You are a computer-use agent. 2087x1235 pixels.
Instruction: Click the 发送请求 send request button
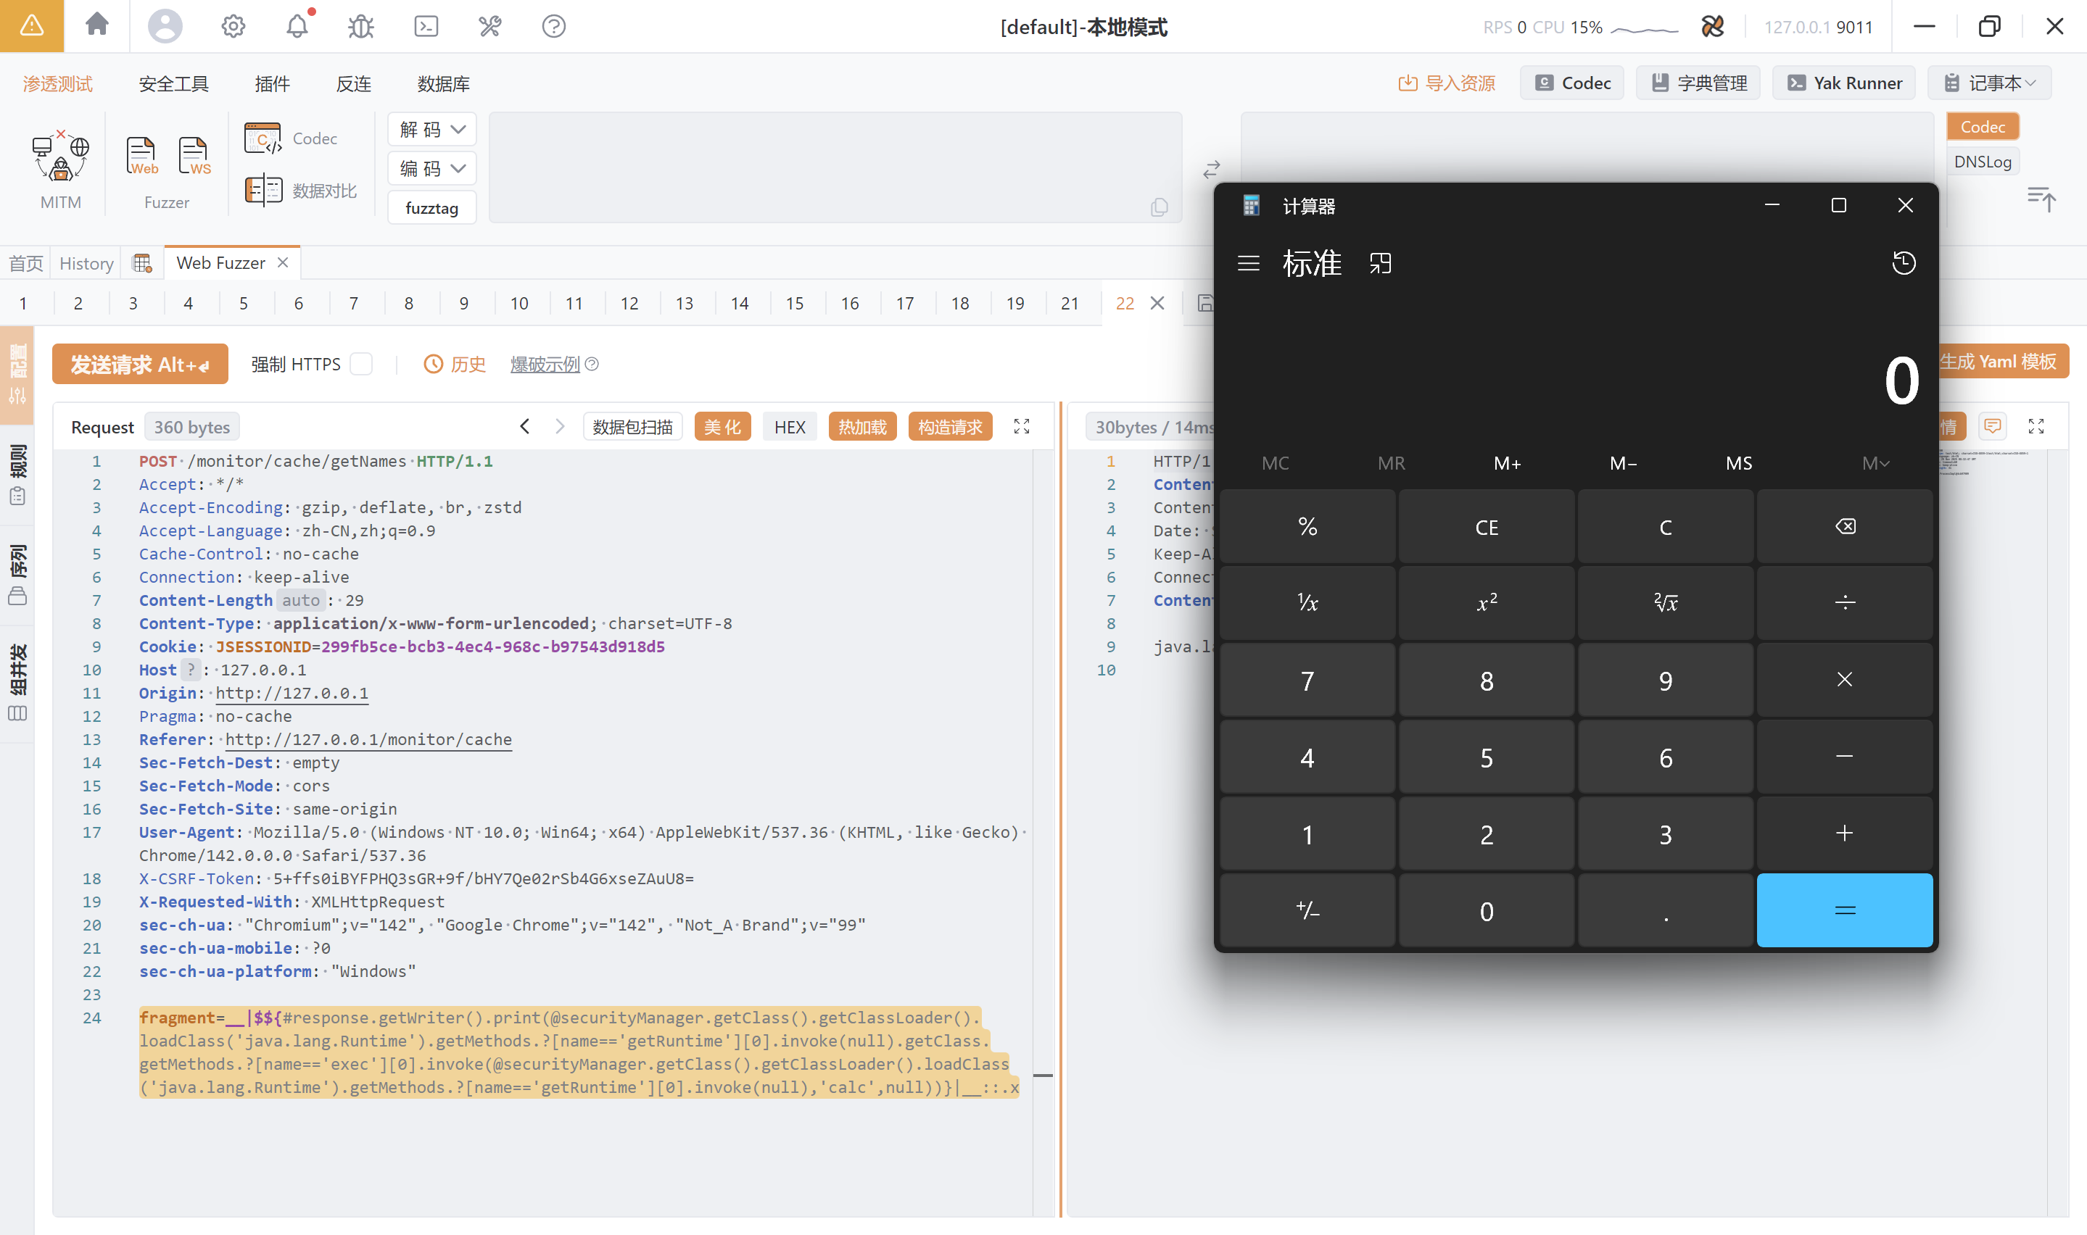pyautogui.click(x=140, y=365)
